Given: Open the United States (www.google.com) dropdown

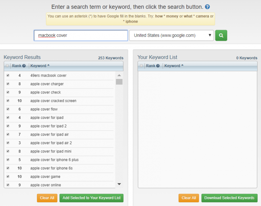Looking at the screenshot, I should [x=171, y=35].
